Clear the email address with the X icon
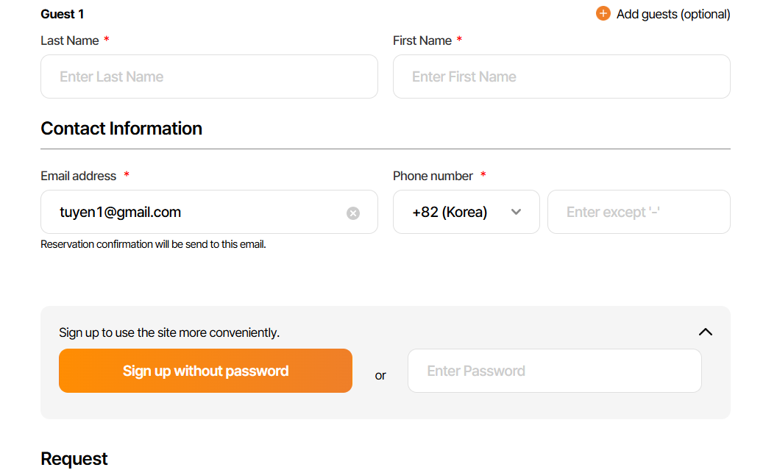 point(353,213)
